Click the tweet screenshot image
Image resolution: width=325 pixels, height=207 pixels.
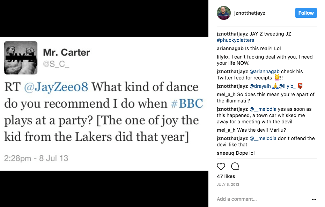104,103
